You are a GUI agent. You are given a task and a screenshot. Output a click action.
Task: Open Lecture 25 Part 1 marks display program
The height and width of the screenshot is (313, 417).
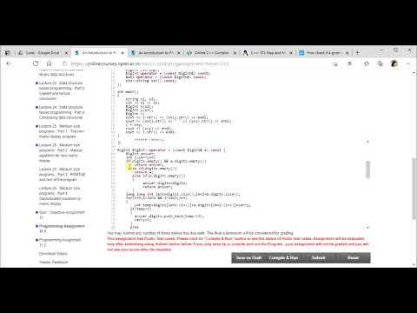click(x=61, y=131)
